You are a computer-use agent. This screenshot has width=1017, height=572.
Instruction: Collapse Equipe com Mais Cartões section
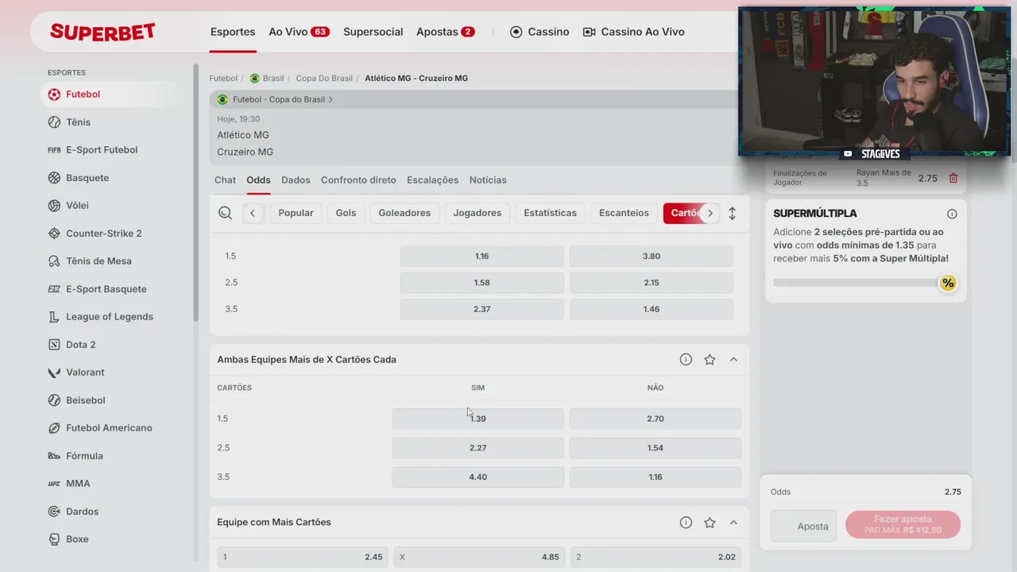[x=733, y=523]
